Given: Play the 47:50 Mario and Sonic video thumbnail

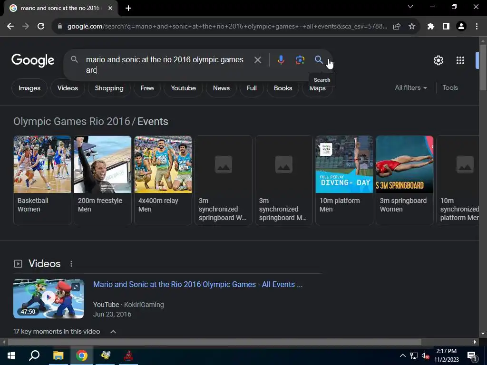Looking at the screenshot, I should pos(49,298).
